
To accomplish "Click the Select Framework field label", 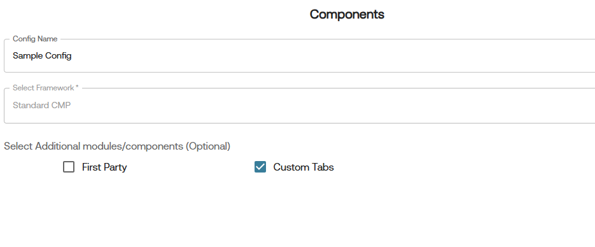I will 46,88.
